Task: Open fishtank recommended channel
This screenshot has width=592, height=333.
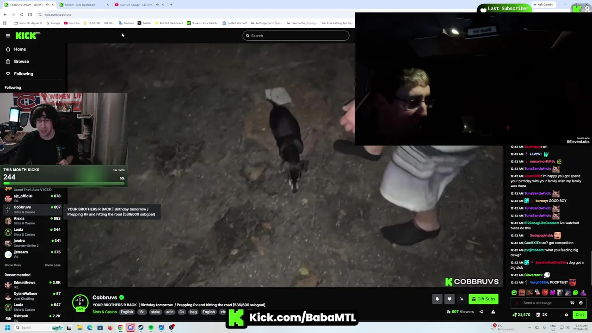Action: coord(32,318)
